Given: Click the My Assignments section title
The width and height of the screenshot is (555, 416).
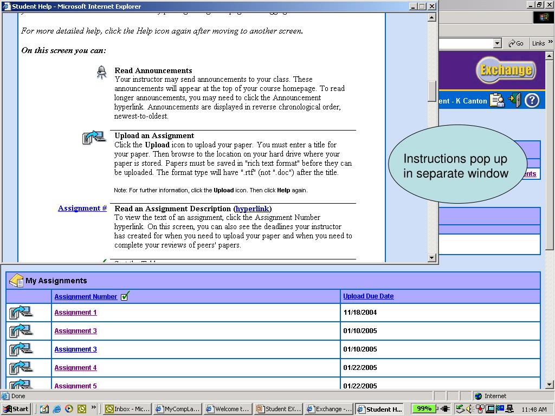Looking at the screenshot, I should [56, 281].
